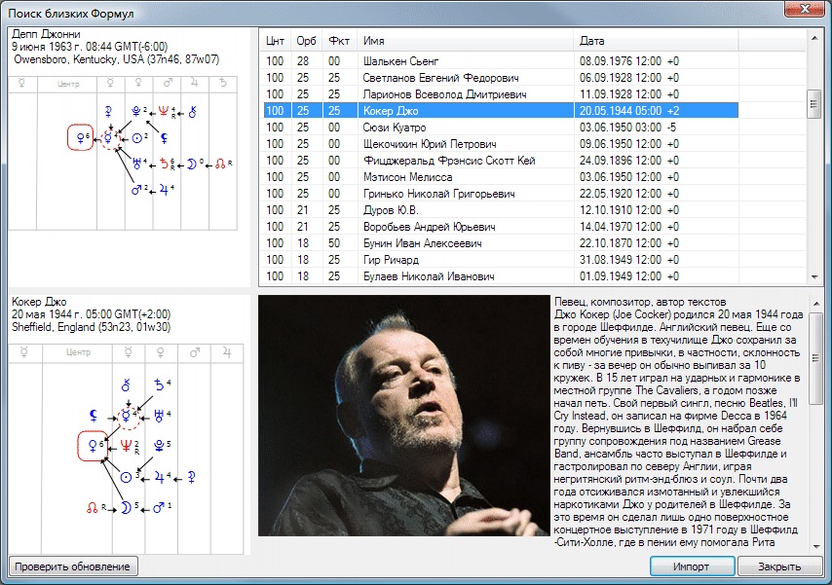Click the Sun glyph in Cocker's formula diagram
Image resolution: width=832 pixels, height=585 pixels.
(126, 477)
